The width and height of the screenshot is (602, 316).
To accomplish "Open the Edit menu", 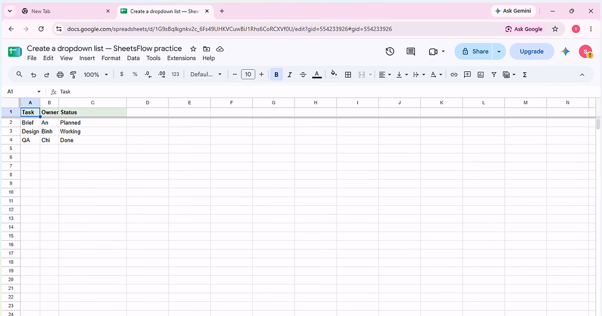I will coord(48,58).
